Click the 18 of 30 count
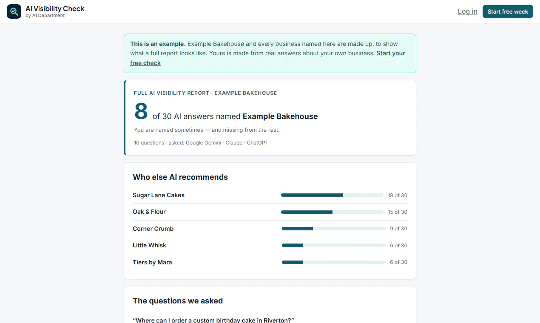This screenshot has width=540, height=323. coord(398,195)
